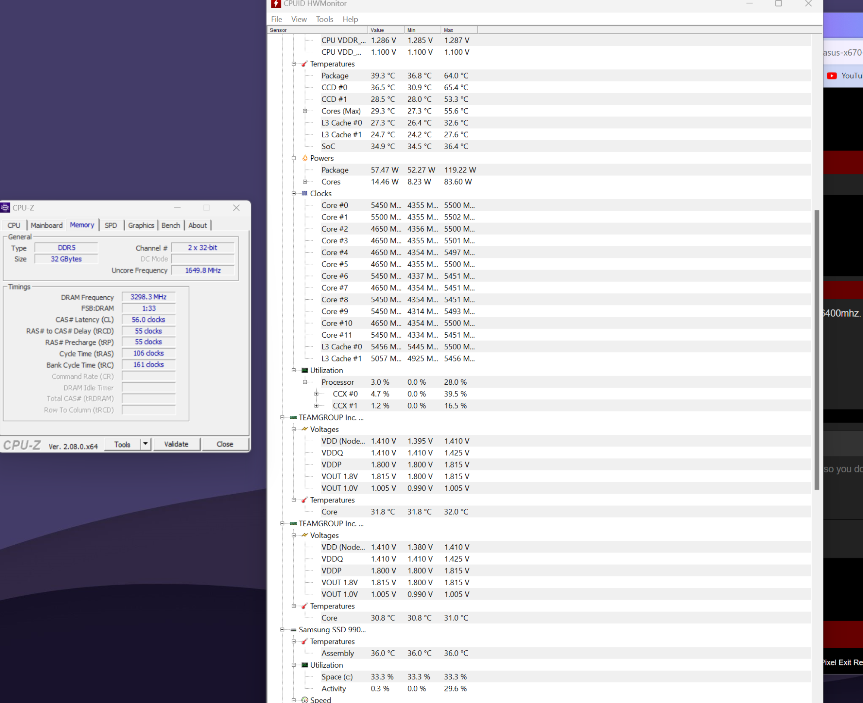Collapse the Samsung SSD 990 node
Viewport: 863px width, 703px height.
pyautogui.click(x=282, y=630)
